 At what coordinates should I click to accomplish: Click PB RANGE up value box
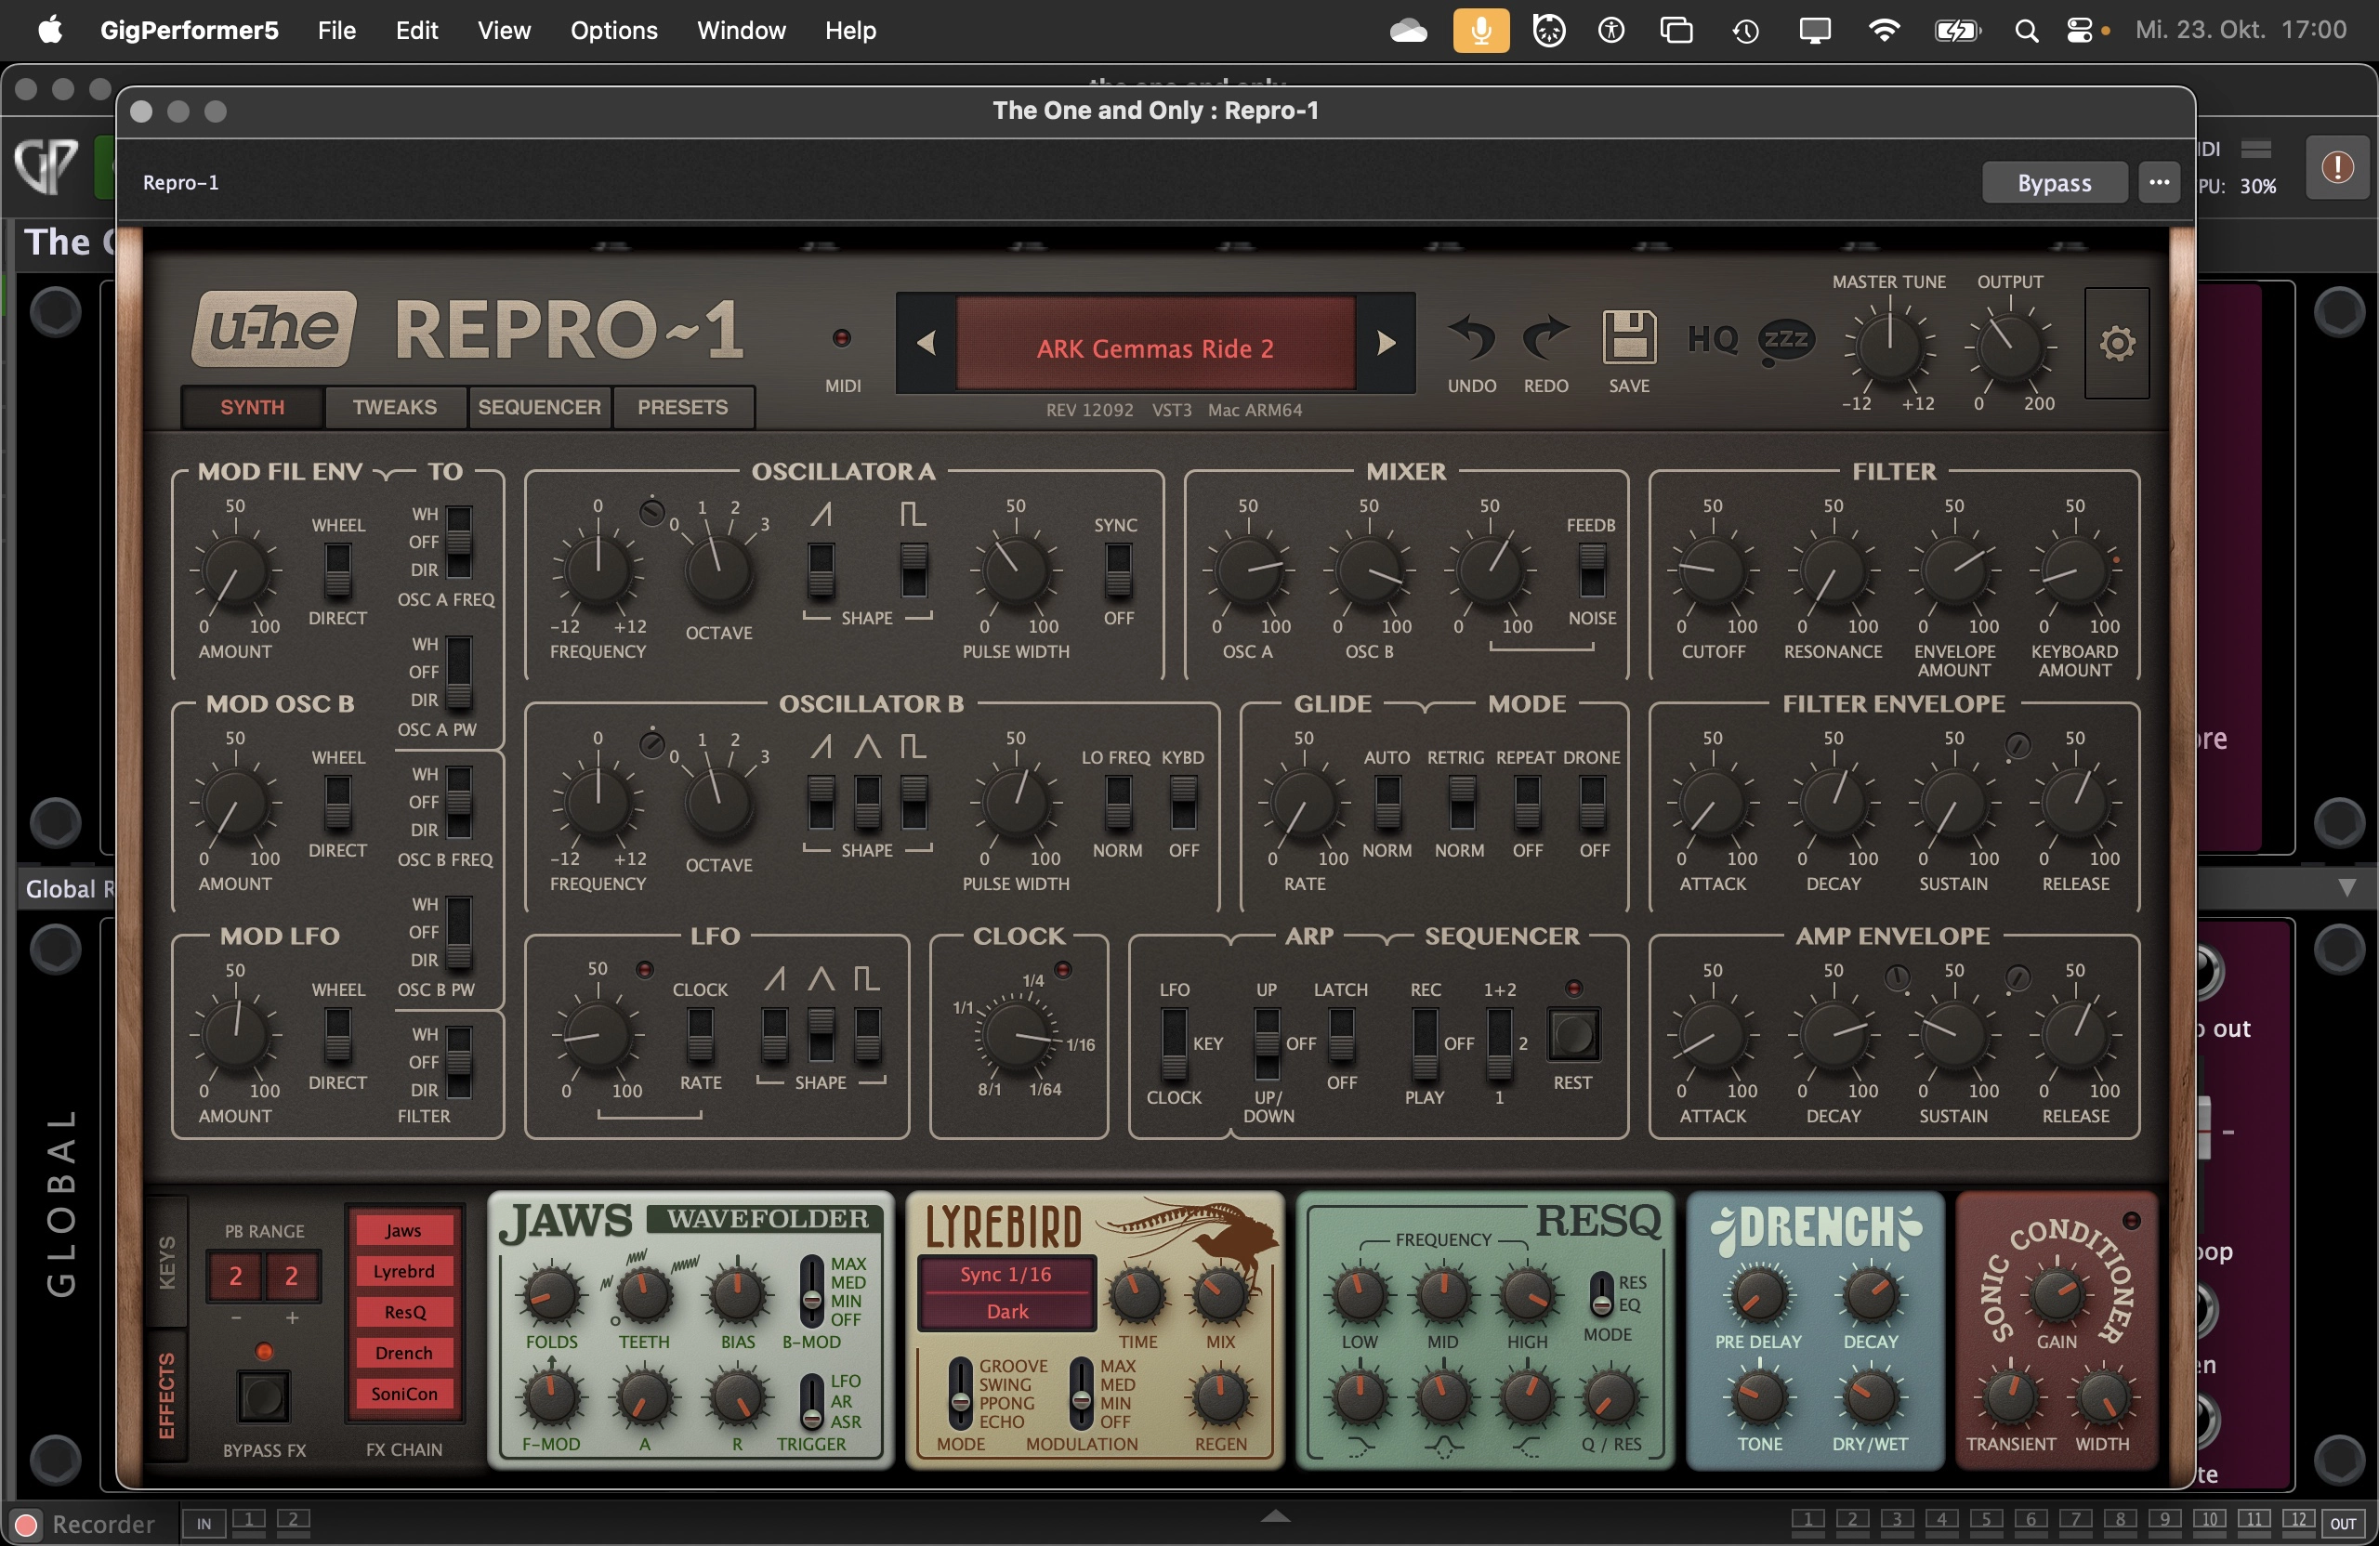(x=292, y=1276)
